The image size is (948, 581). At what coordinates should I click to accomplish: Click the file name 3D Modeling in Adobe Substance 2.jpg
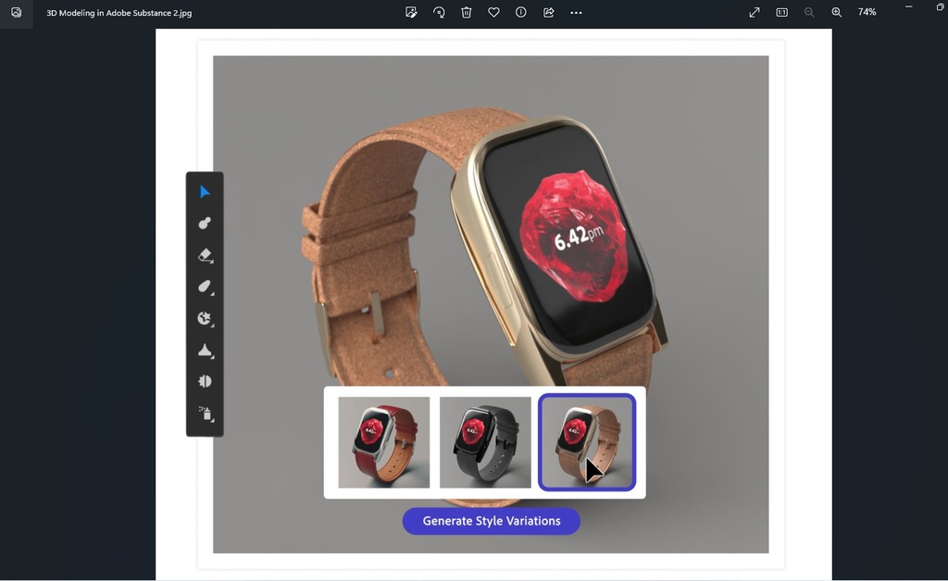(119, 13)
